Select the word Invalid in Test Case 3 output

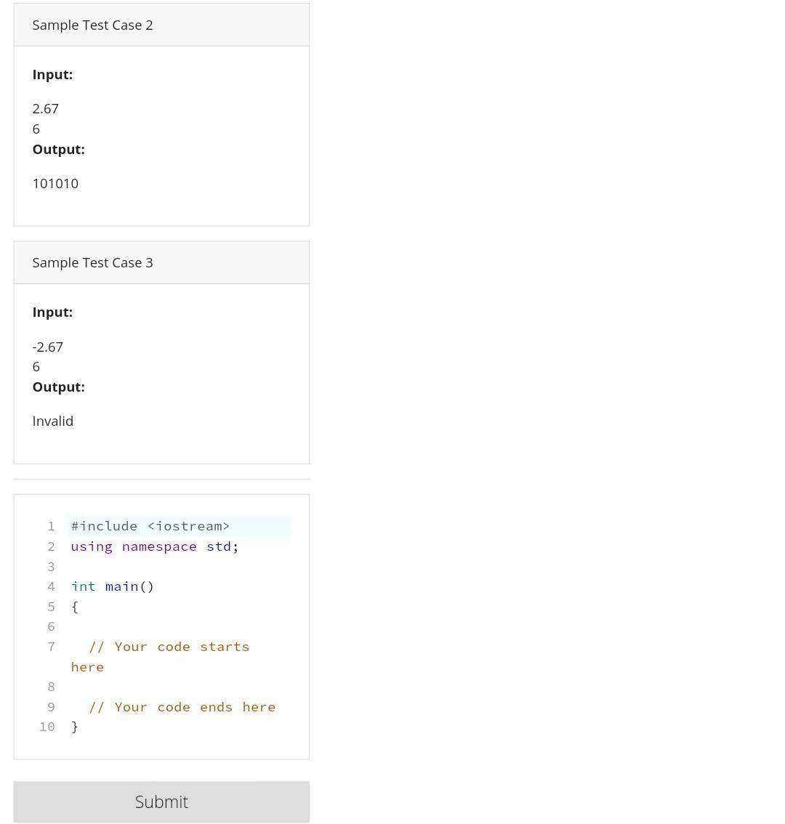pos(52,420)
